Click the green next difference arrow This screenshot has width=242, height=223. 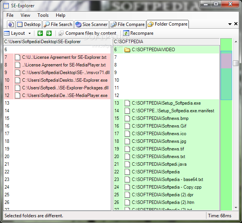49,33
